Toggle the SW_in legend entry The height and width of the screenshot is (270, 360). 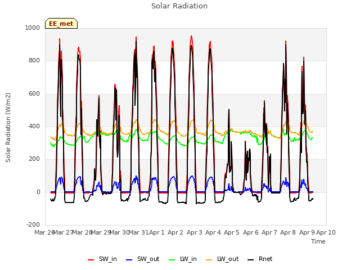(x=102, y=259)
